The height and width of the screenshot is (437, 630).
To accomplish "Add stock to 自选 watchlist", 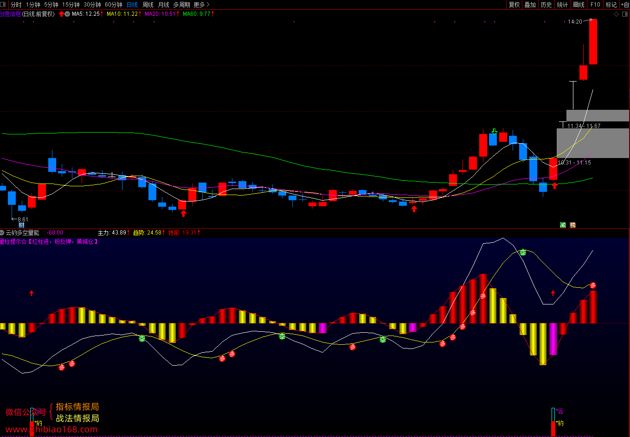I will click(624, 5).
